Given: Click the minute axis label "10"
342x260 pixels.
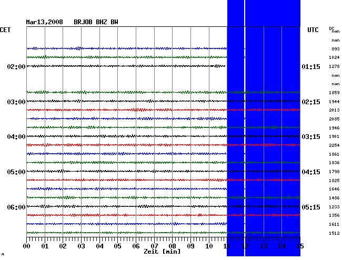Looking at the screenshot, I should (209, 246).
